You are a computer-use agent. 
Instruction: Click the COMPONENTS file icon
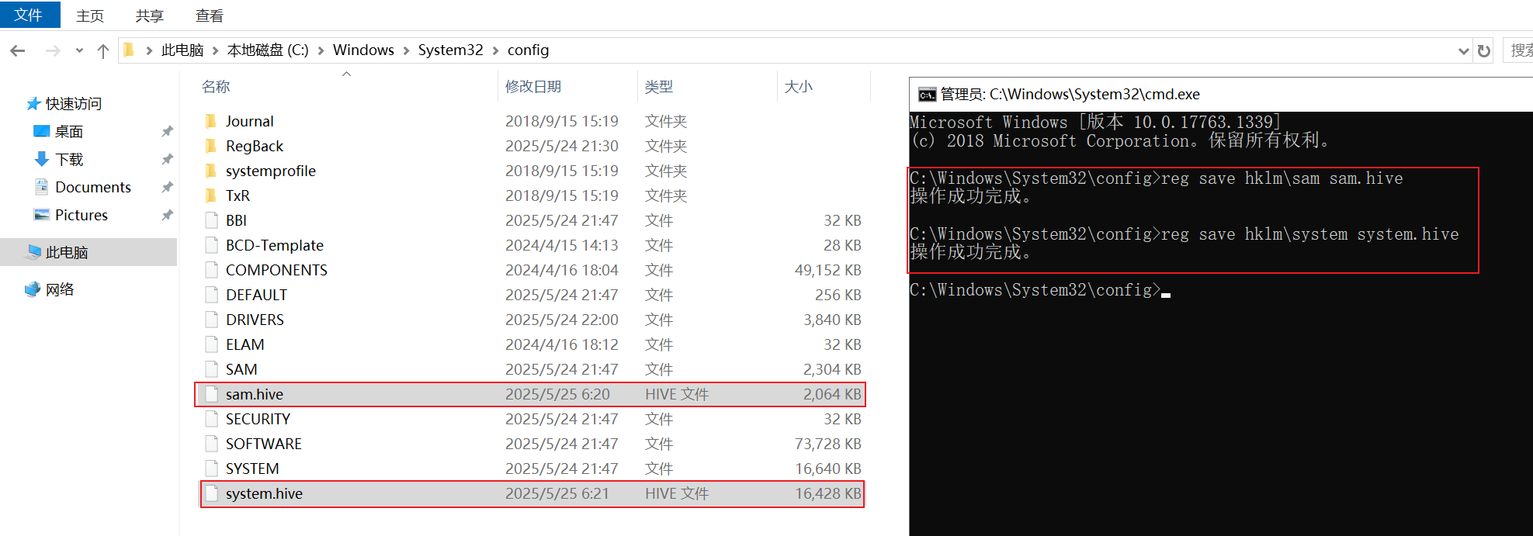click(211, 270)
